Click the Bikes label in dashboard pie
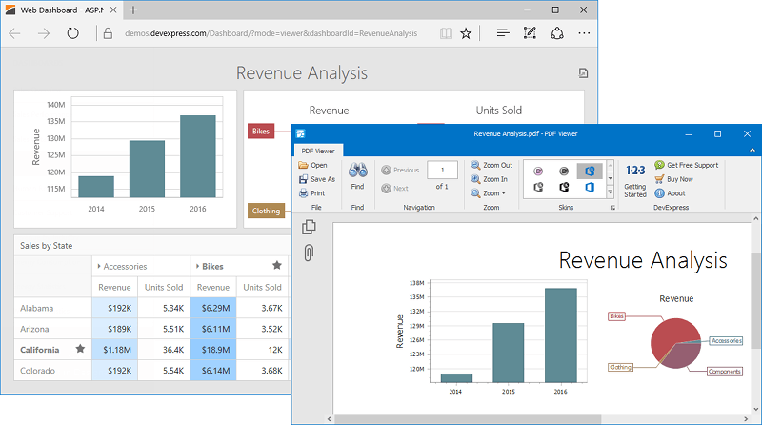This screenshot has height=425, width=762. [x=261, y=132]
